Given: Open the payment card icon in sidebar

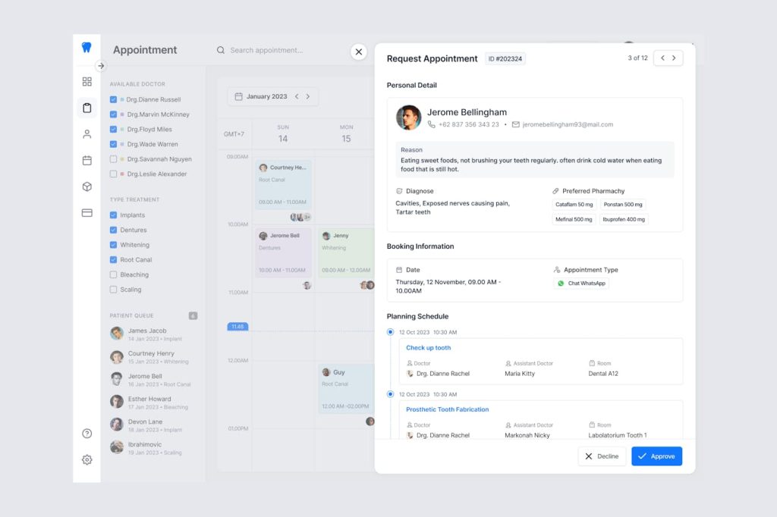Looking at the screenshot, I should [x=87, y=213].
